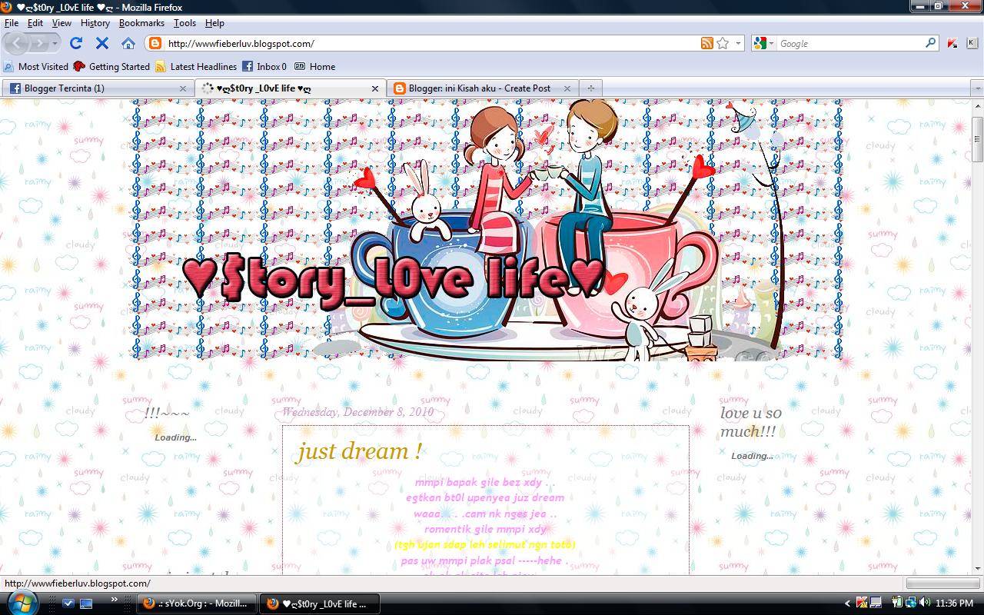Open the History menu
The image size is (984, 615).
[95, 23]
